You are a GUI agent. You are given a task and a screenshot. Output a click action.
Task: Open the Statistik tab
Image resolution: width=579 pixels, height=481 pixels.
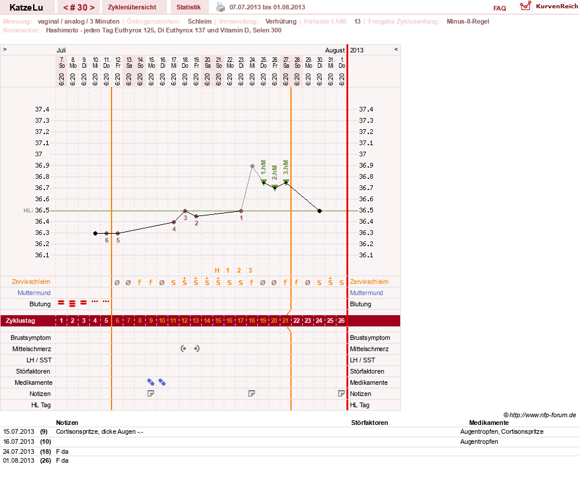click(x=189, y=7)
